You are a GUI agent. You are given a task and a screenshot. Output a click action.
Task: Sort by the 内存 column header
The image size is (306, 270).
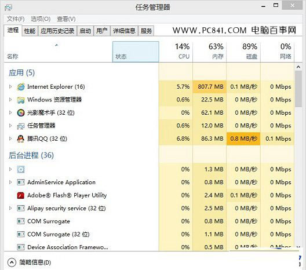point(210,52)
